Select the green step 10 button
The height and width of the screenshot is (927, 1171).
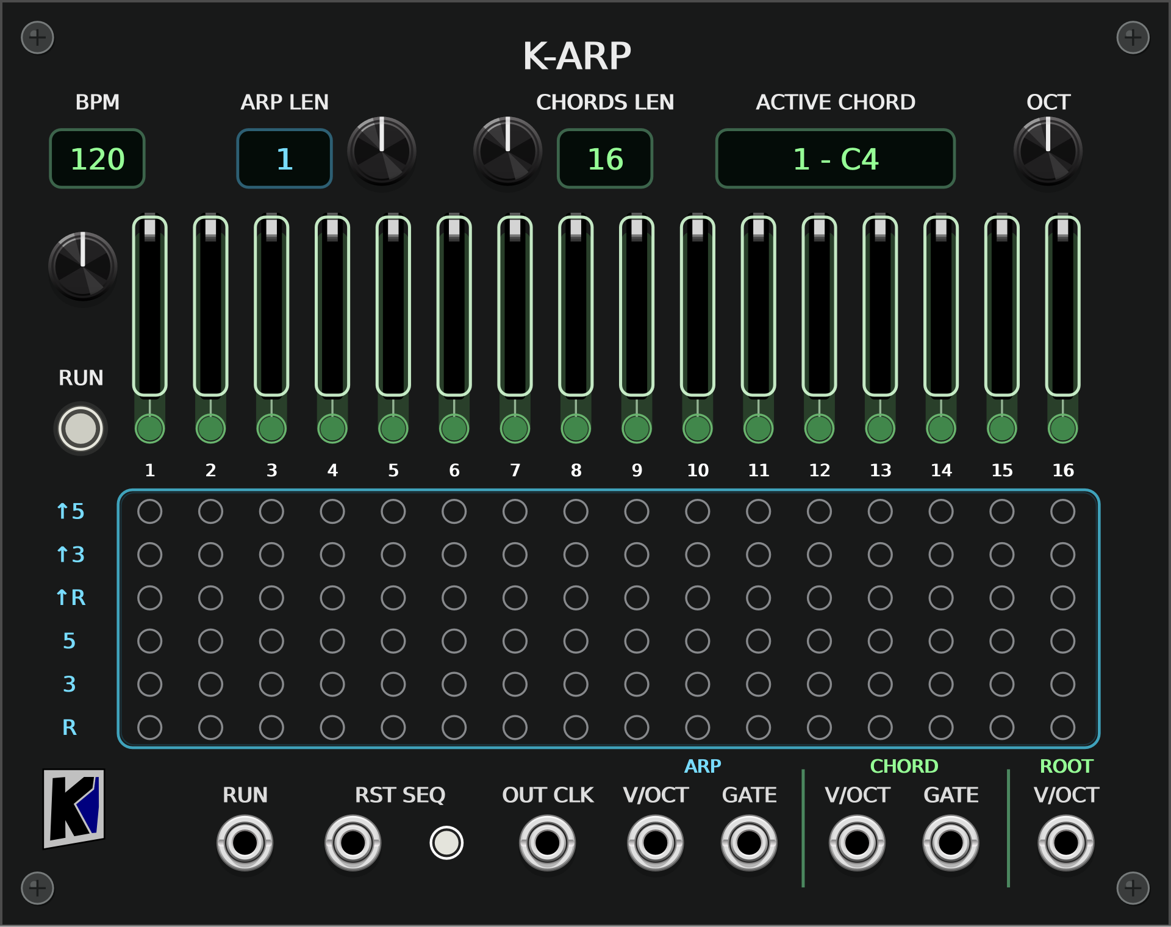[x=697, y=428]
